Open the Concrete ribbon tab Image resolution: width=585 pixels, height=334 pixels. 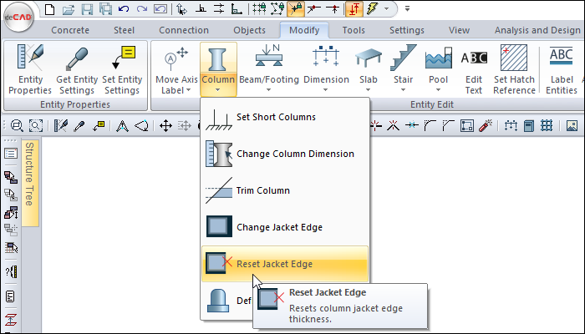pos(70,30)
